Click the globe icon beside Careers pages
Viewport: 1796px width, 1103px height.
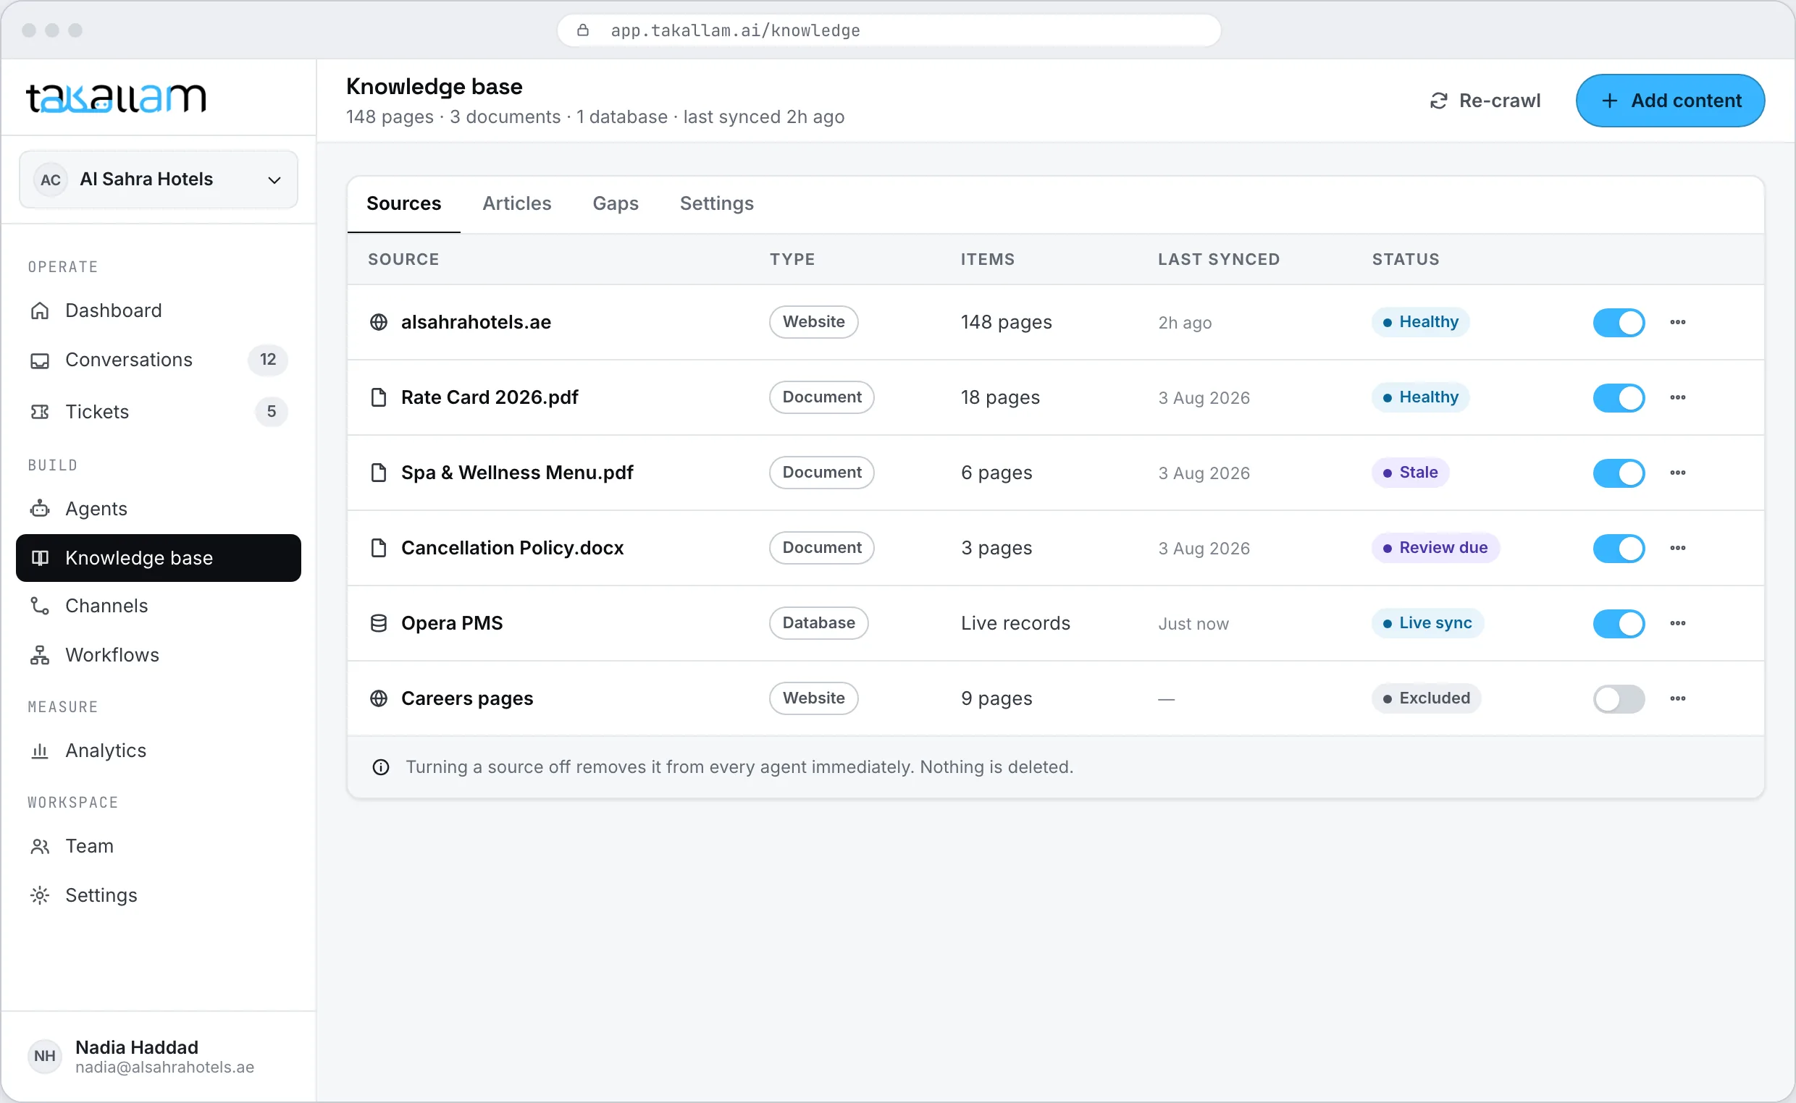click(x=378, y=698)
